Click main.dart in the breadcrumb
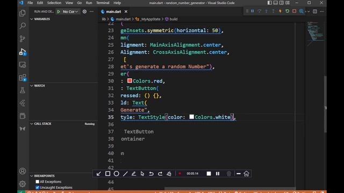 123,19
